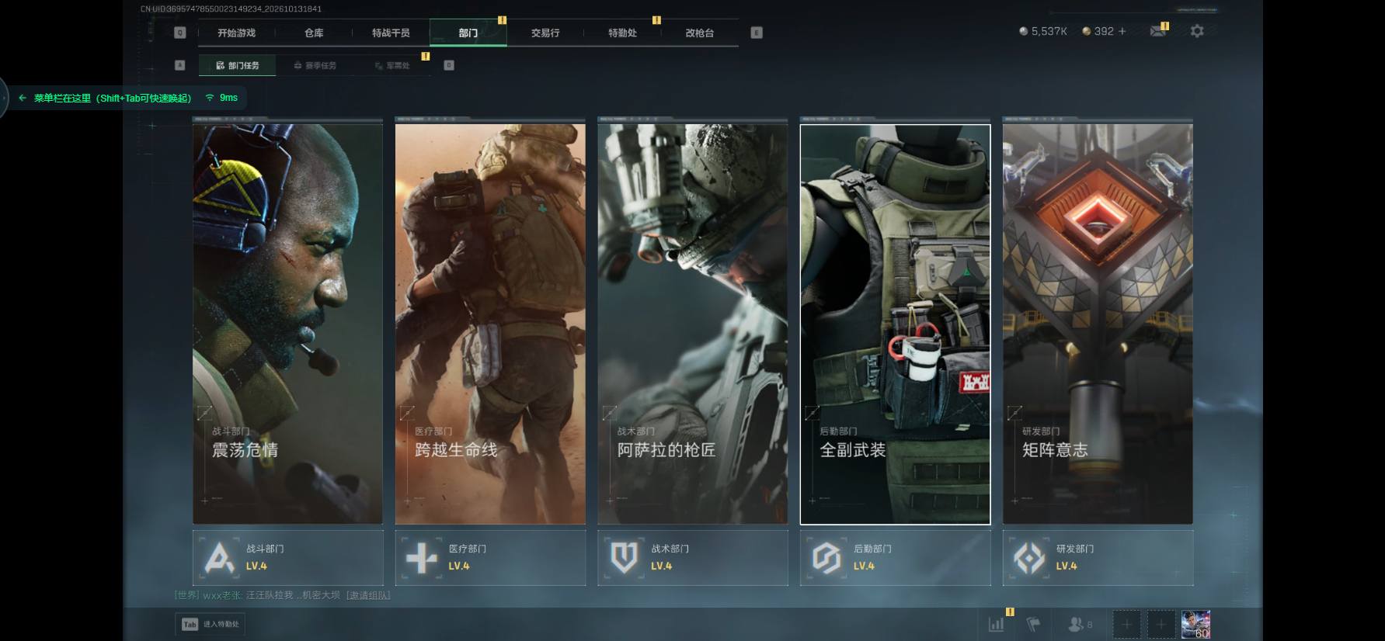The image size is (1385, 641).
Task: Click the gold coin icon beside 392
Action: pyautogui.click(x=1087, y=31)
